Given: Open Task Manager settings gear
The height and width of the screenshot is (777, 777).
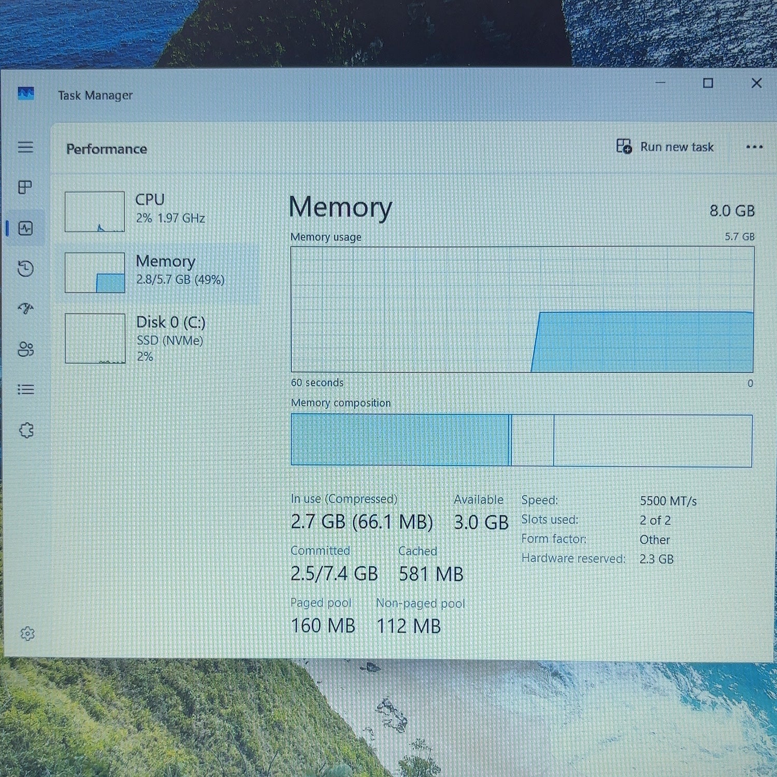Looking at the screenshot, I should coord(27,634).
